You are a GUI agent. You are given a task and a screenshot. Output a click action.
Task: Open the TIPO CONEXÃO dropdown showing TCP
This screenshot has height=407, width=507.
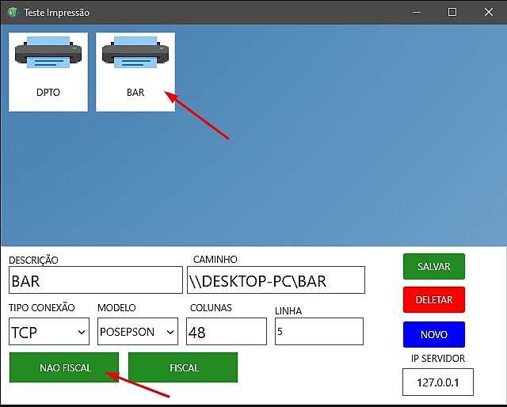pos(49,332)
